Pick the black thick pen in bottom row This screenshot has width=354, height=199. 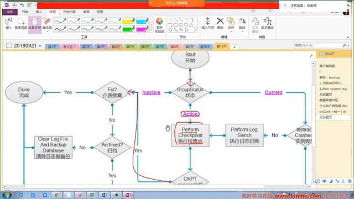[x=60, y=28]
